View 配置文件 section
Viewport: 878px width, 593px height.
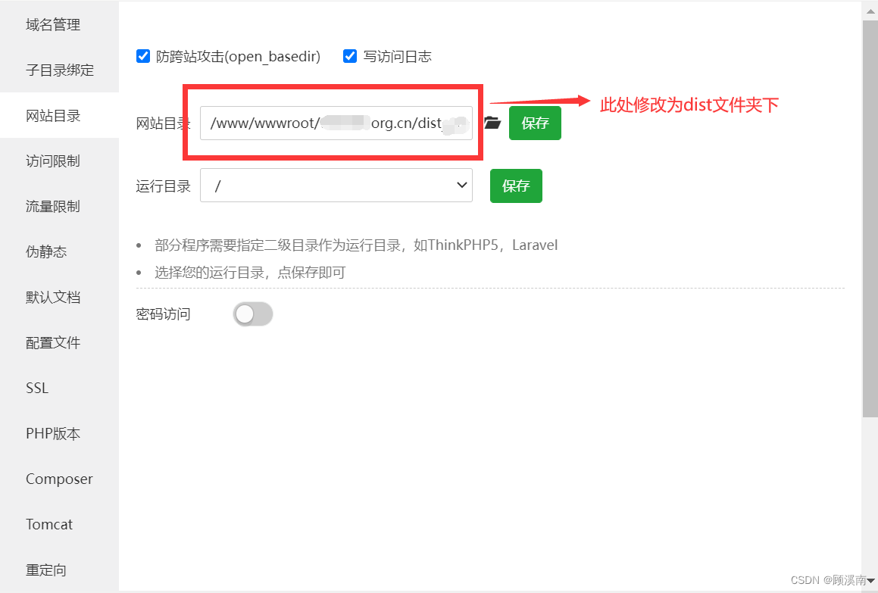point(59,342)
